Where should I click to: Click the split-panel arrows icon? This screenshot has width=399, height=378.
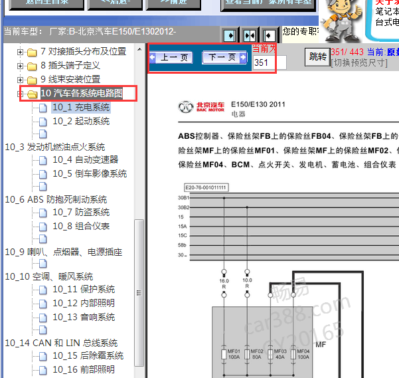click(x=250, y=36)
